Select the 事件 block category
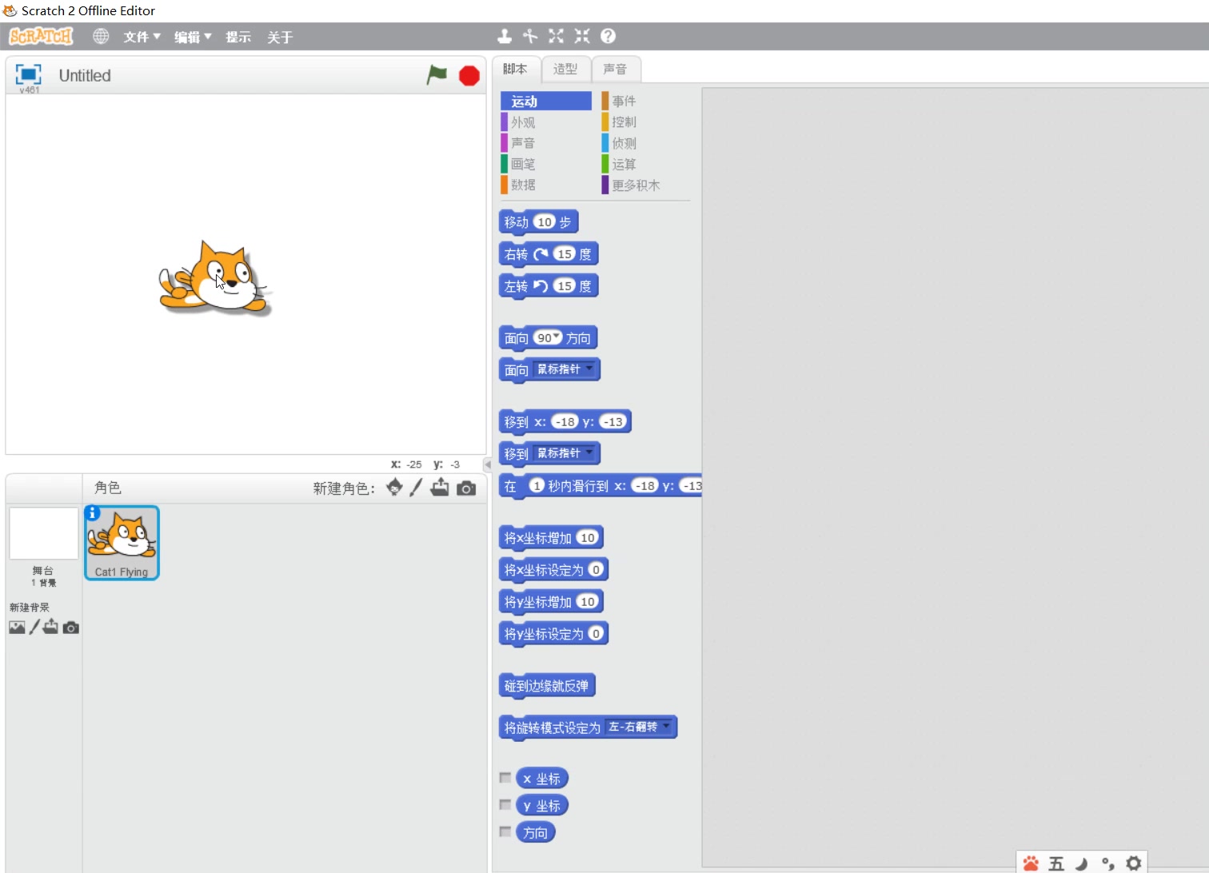The height and width of the screenshot is (873, 1209). pyautogui.click(x=623, y=101)
